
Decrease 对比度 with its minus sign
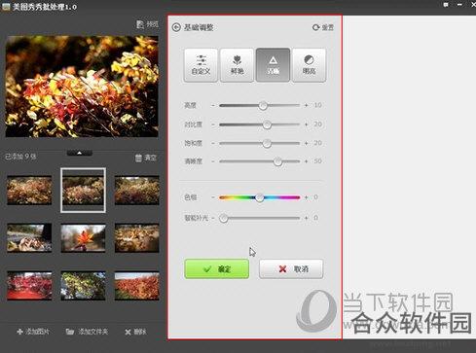pos(213,124)
